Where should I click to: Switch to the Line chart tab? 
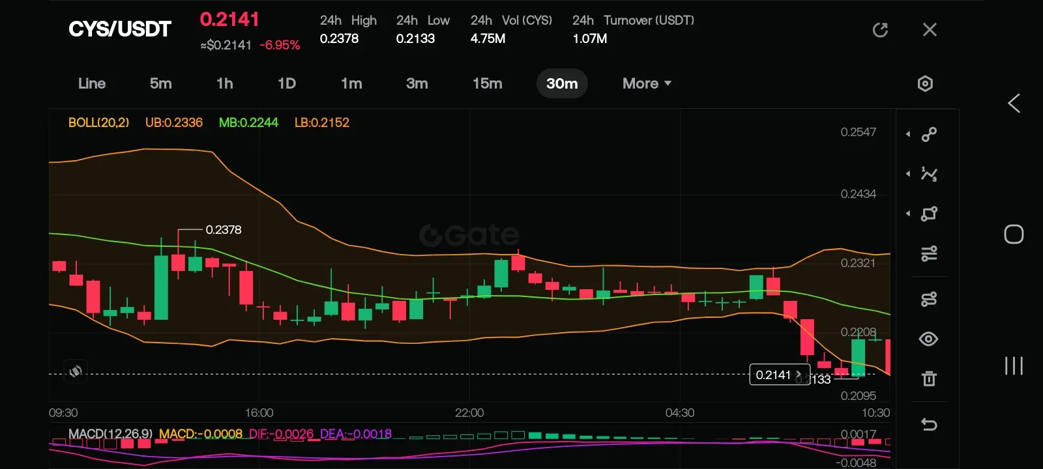(92, 83)
